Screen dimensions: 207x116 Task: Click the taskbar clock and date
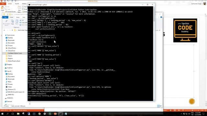tap(198, 114)
